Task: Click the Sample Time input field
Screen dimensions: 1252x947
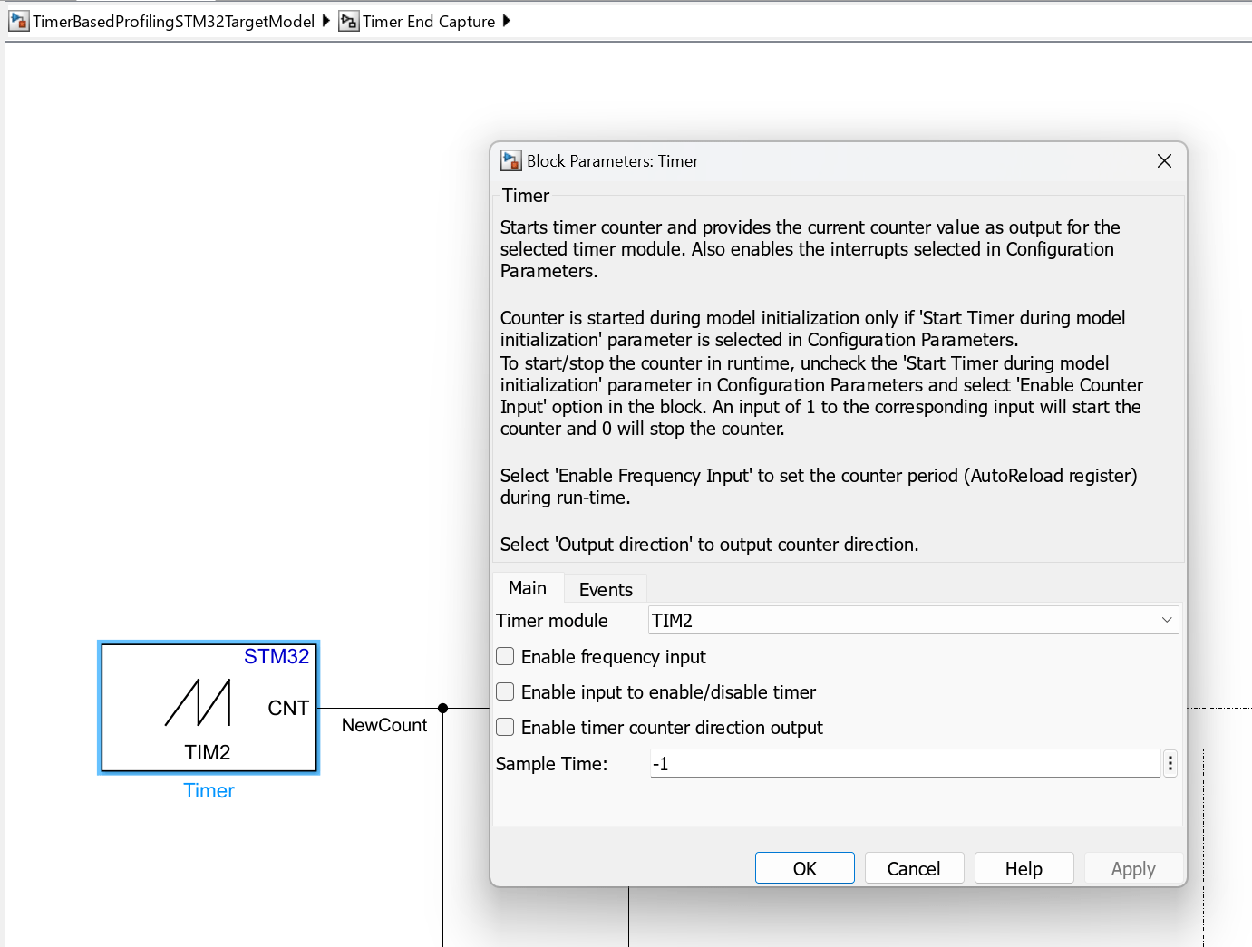Action: tap(904, 764)
